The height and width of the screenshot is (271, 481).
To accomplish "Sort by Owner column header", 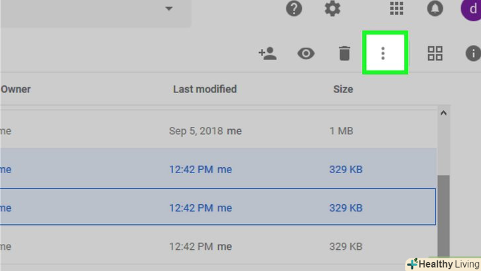I will [x=16, y=89].
